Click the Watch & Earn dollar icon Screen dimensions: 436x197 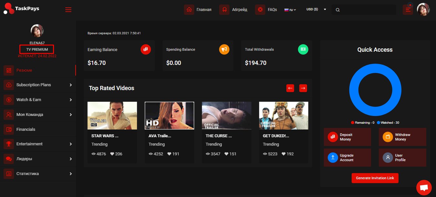(x=9, y=100)
